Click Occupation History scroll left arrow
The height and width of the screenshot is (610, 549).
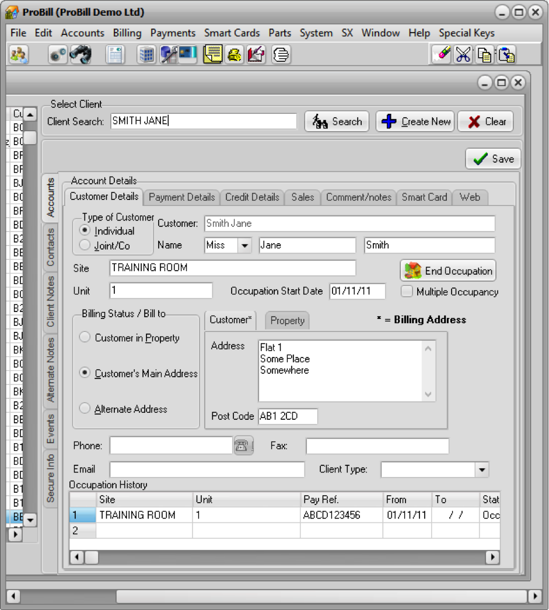click(77, 557)
